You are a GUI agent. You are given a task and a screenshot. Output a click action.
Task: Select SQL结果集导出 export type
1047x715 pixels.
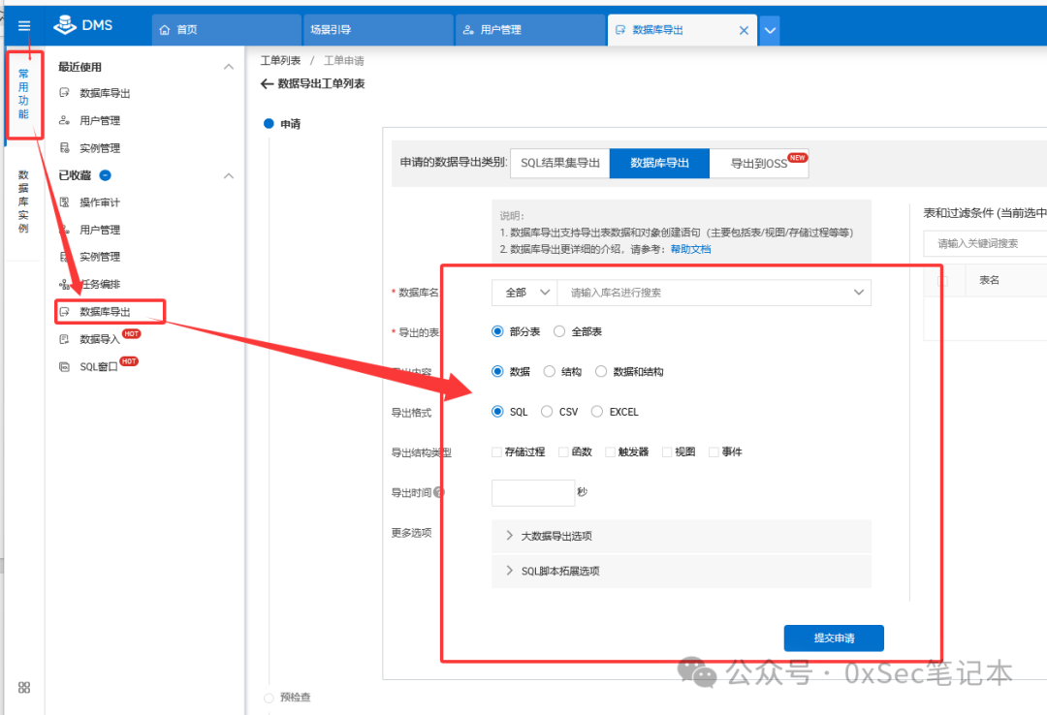(560, 164)
